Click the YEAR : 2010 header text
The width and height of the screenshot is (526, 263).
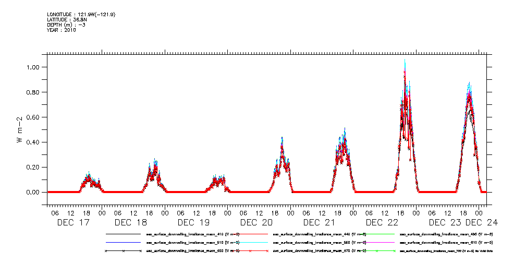pos(62,30)
